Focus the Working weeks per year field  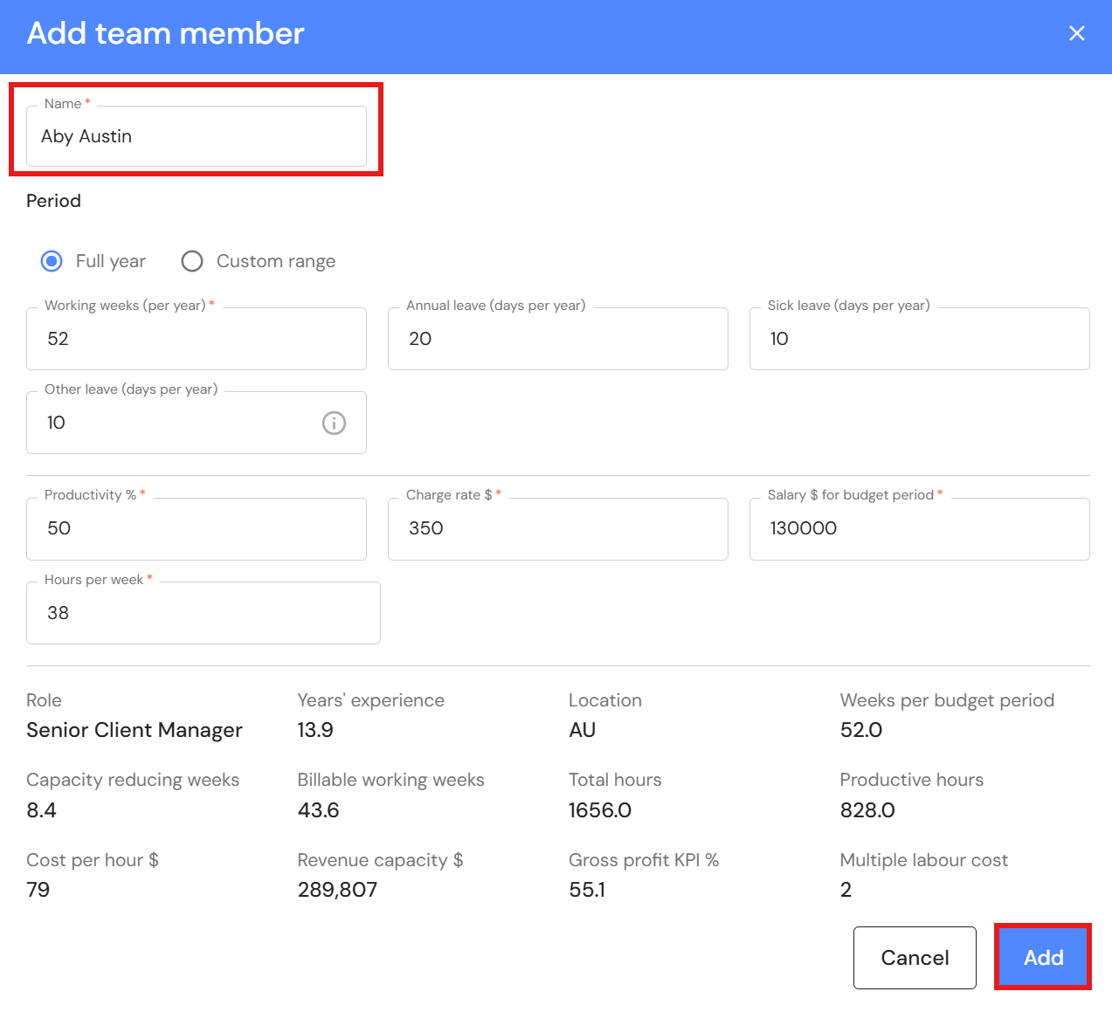tap(196, 339)
